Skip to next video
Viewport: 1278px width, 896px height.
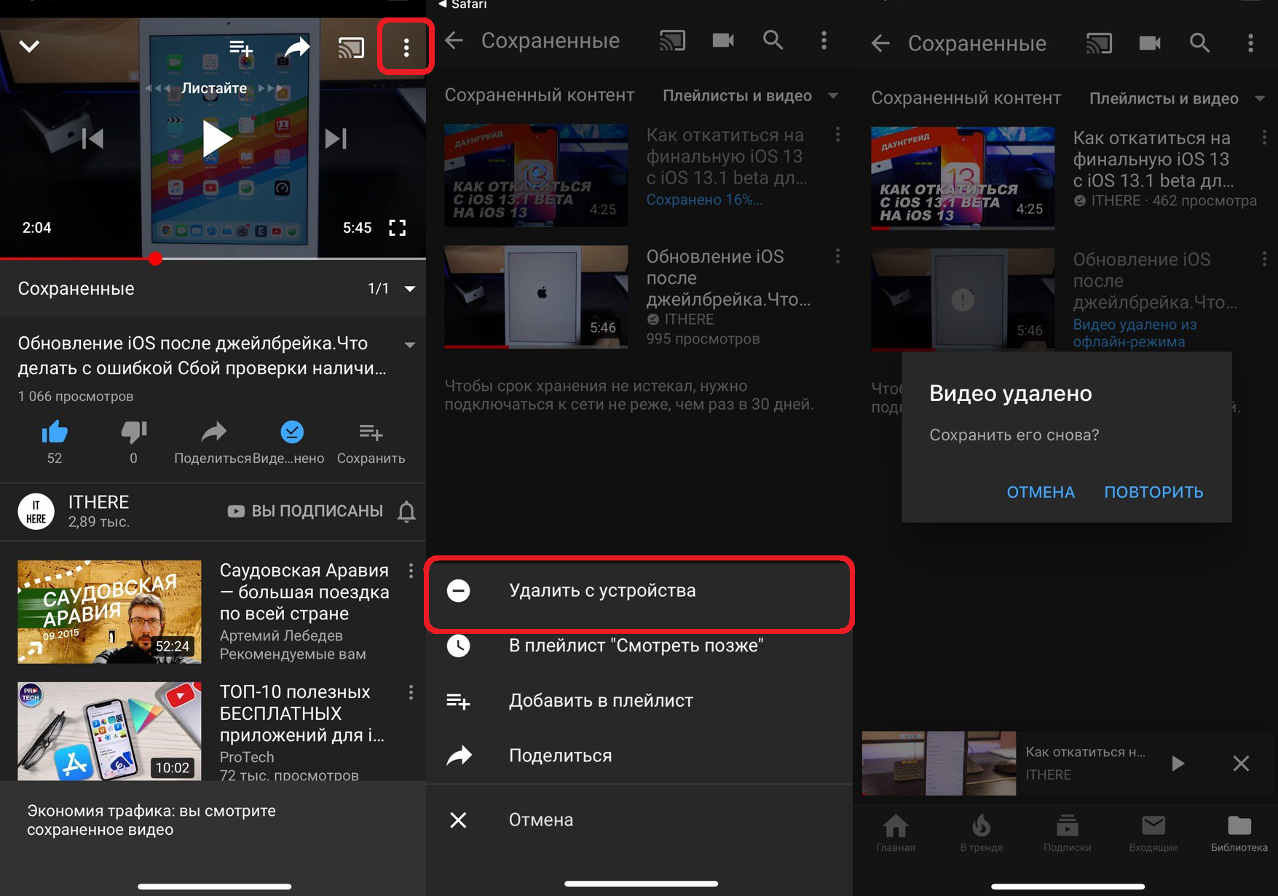(x=336, y=138)
